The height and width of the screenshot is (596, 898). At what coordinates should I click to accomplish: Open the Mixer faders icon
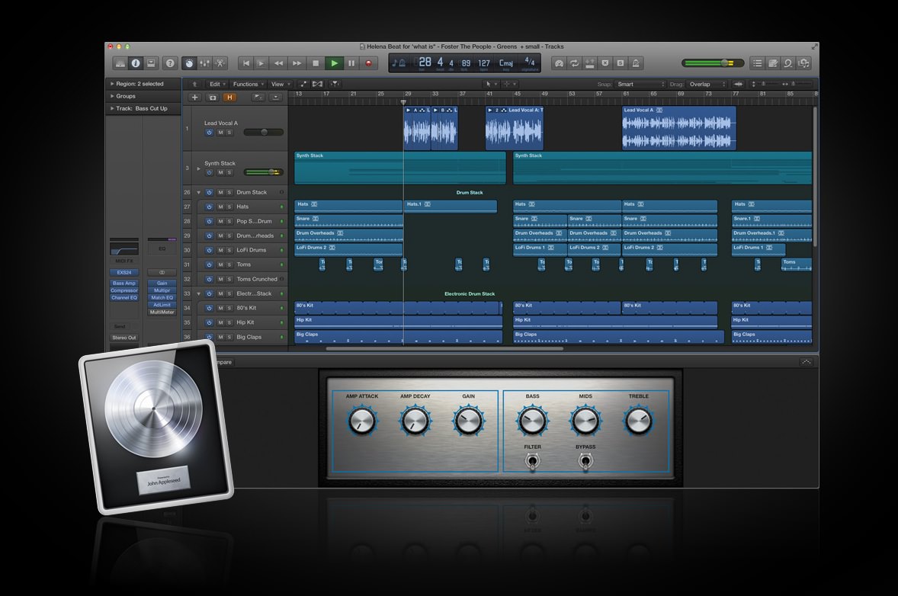(204, 63)
